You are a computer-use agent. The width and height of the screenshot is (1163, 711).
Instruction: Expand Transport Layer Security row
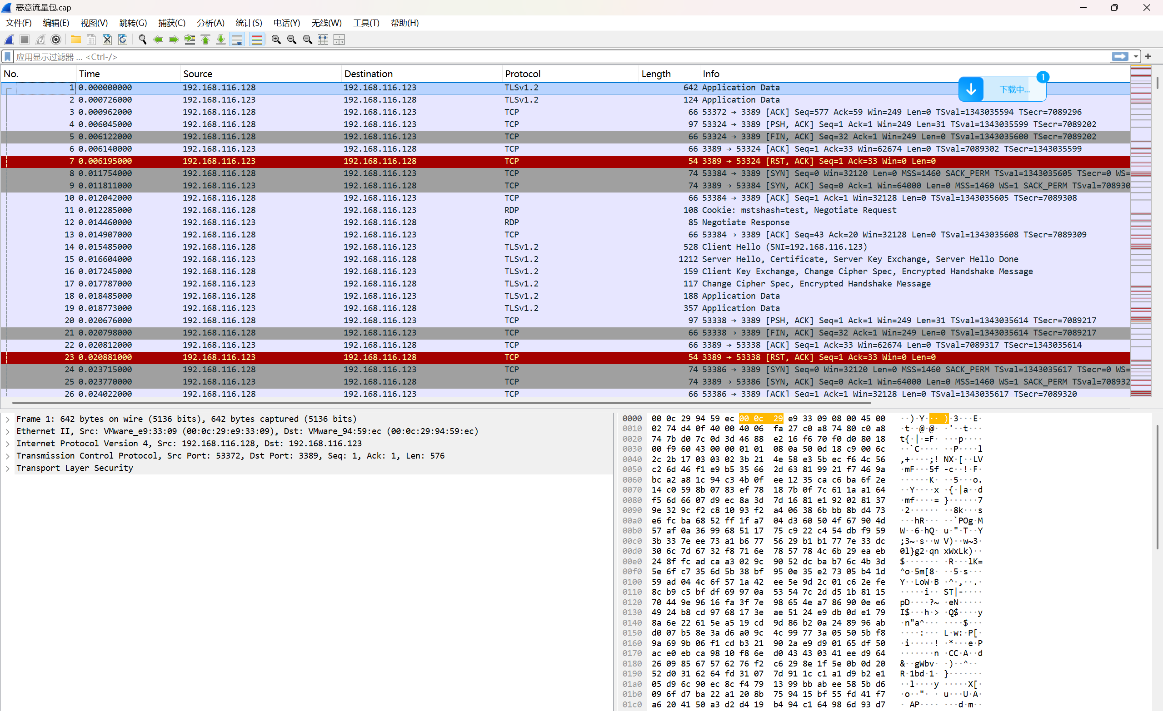[8, 468]
